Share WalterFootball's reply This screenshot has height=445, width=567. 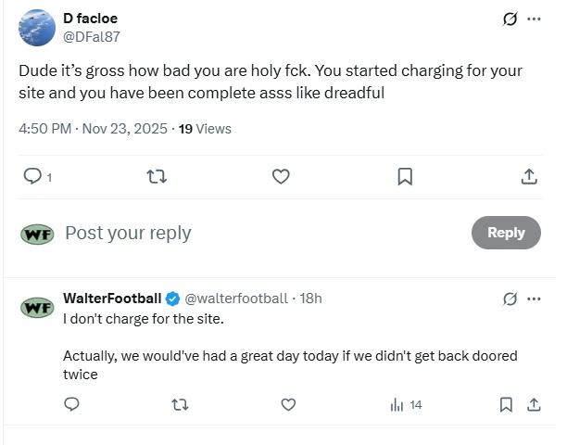pos(534,404)
